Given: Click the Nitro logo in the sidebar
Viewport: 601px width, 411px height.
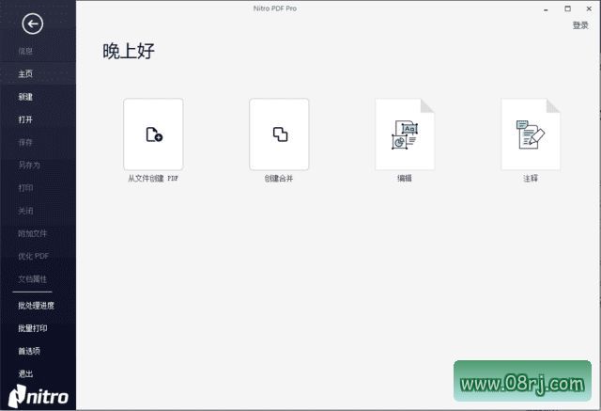Looking at the screenshot, I should (x=39, y=395).
